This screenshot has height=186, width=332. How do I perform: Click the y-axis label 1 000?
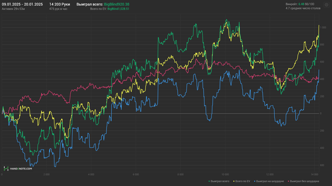click(323, 27)
